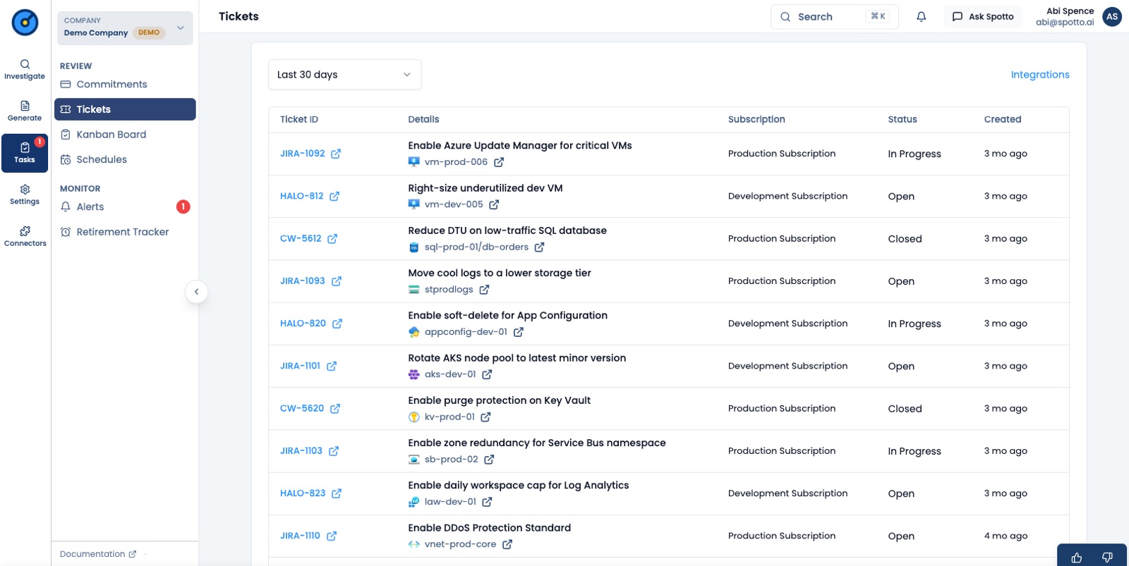The image size is (1129, 566).
Task: Open JIRA-1101 external link icon
Action: (332, 366)
